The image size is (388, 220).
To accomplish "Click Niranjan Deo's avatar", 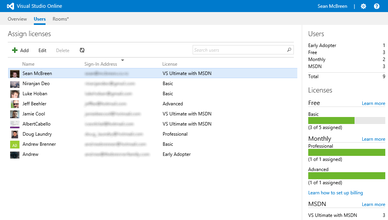I will pos(15,84).
